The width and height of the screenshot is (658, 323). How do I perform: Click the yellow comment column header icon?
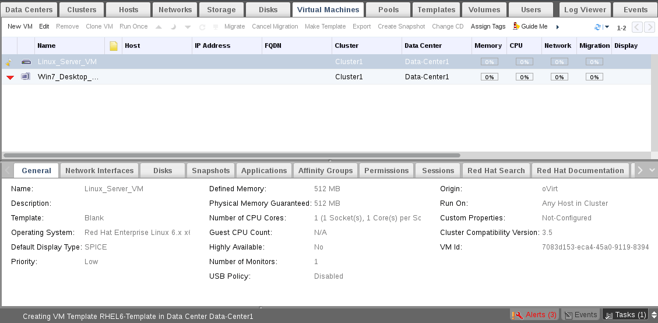[x=114, y=46]
